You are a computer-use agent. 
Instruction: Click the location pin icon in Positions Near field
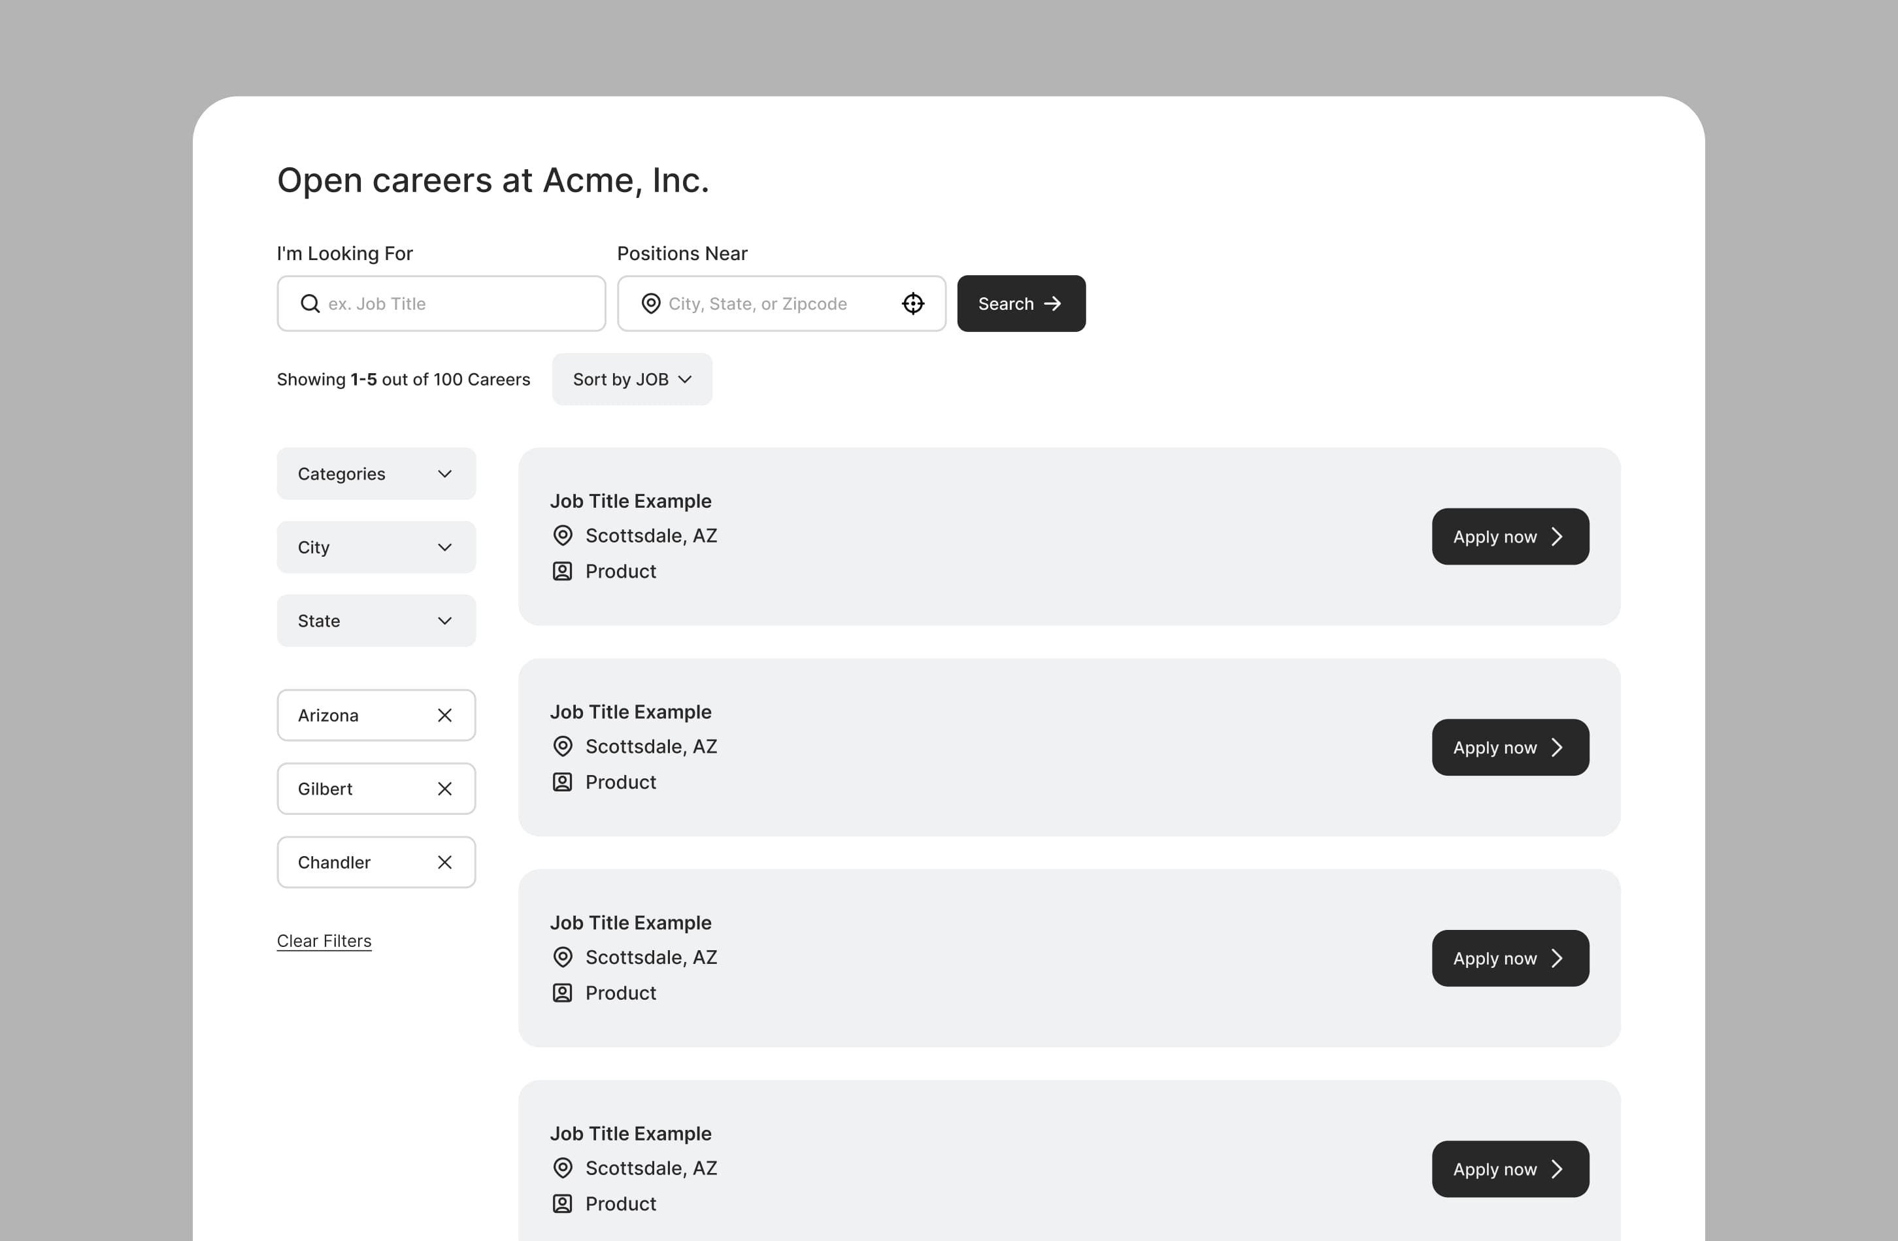pos(651,304)
